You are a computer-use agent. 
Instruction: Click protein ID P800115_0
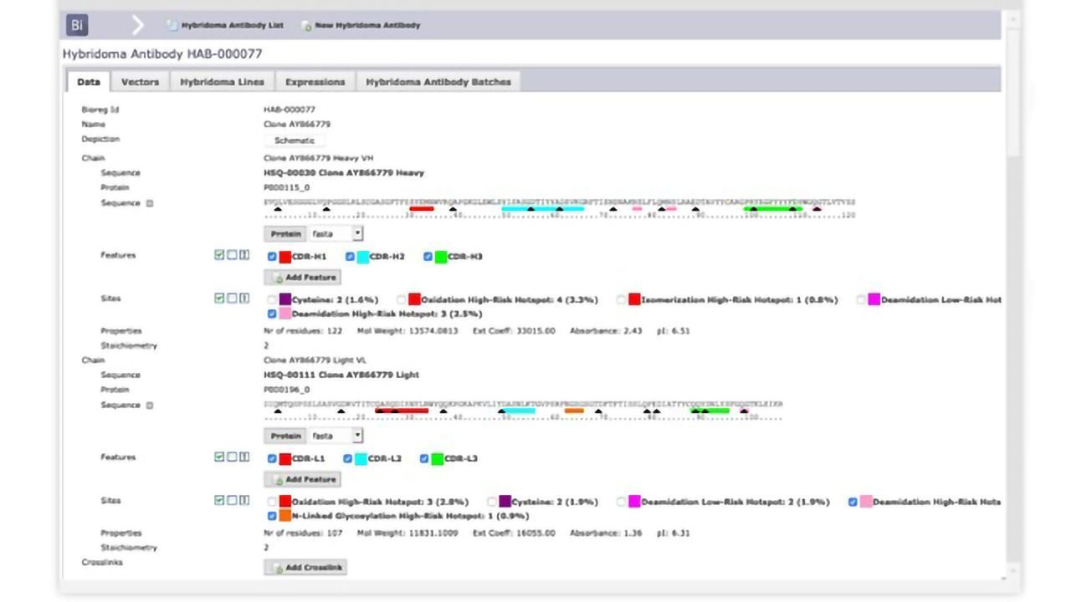[286, 188]
